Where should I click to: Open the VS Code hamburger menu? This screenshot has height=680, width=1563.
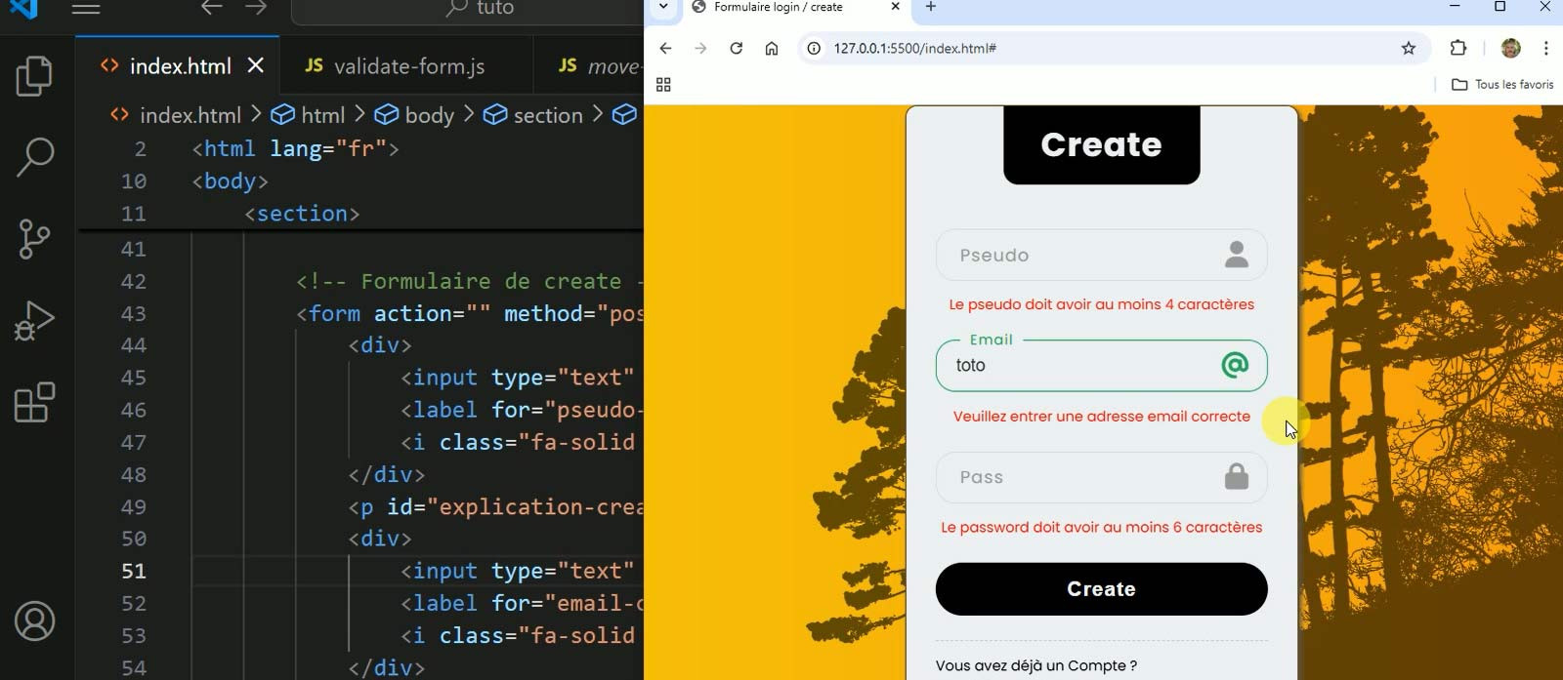click(86, 9)
